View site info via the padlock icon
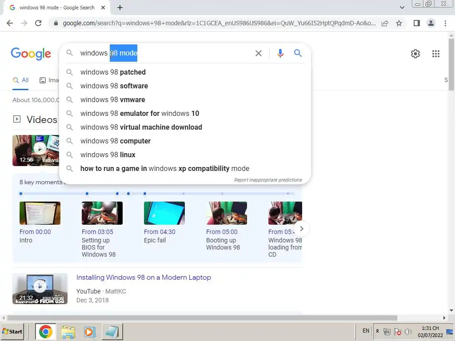Screen dimensions: 455x341 click(56, 23)
